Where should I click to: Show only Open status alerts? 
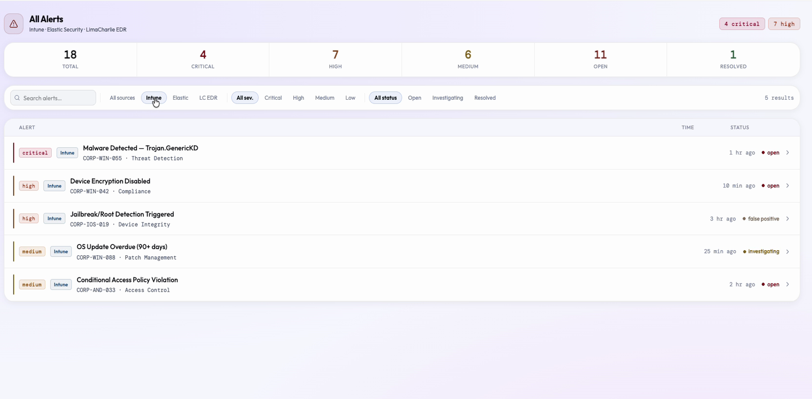[x=414, y=98]
